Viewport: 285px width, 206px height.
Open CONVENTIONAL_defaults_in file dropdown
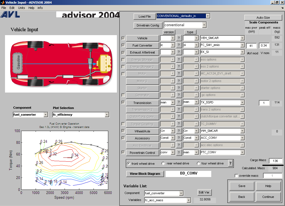pyautogui.click(x=208, y=16)
